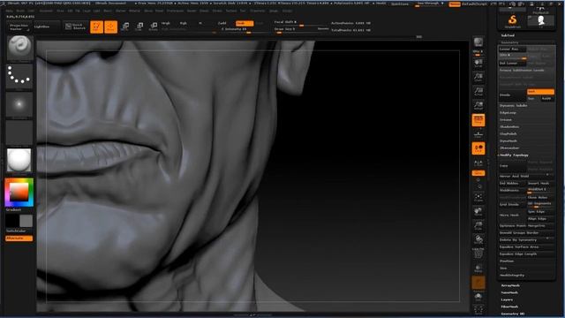Open the Texture menu

pos(231,11)
